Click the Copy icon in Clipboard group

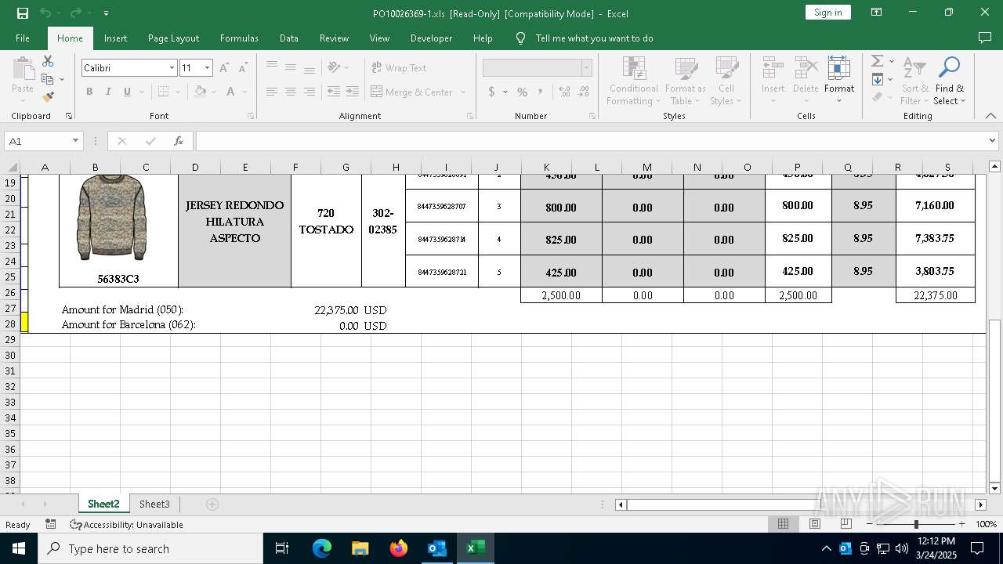48,79
